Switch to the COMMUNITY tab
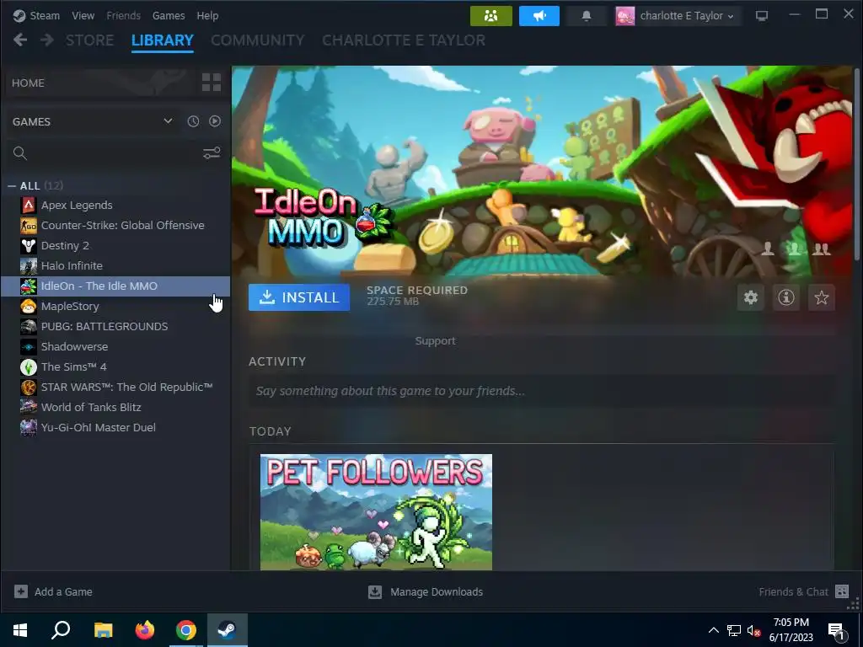 258,40
